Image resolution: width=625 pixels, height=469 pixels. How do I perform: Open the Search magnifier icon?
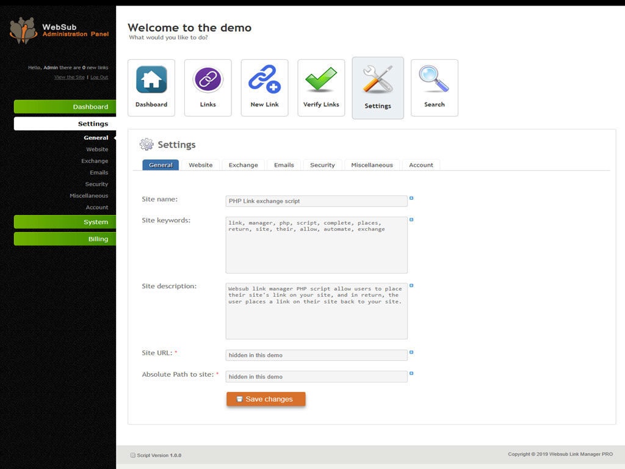[434, 80]
